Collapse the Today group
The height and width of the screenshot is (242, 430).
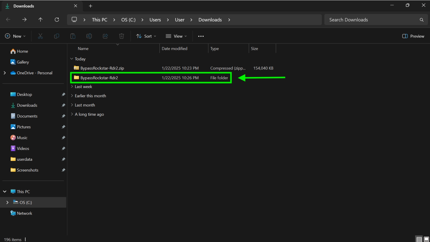point(72,59)
